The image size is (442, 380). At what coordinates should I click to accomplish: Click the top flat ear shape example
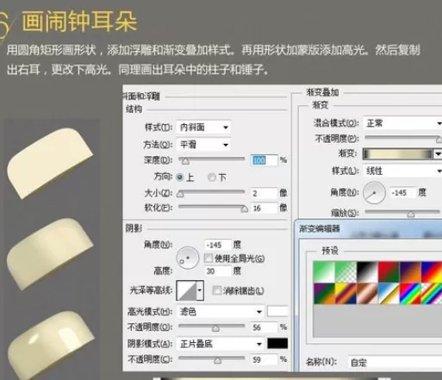coord(50,163)
